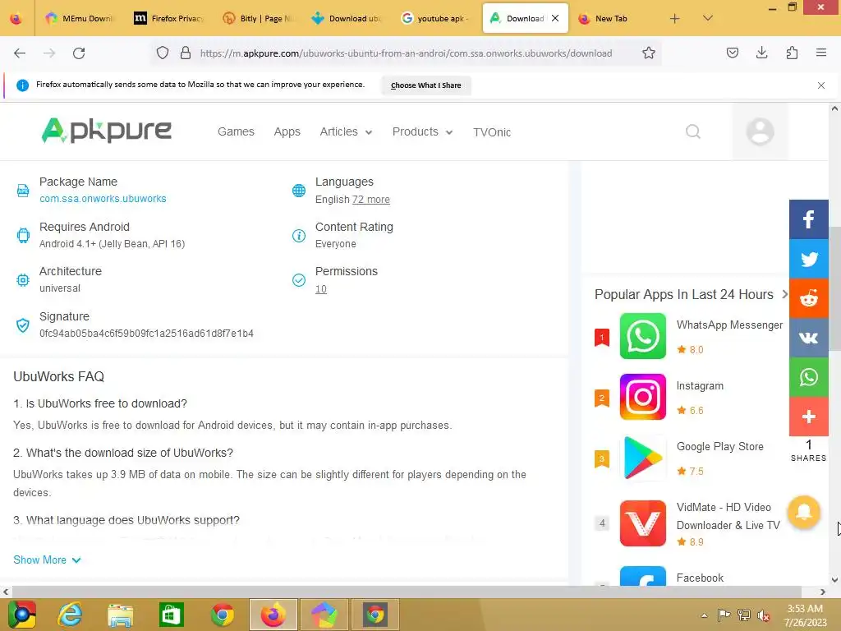Click the 72 more languages link
Image resolution: width=841 pixels, height=631 pixels.
[371, 200]
